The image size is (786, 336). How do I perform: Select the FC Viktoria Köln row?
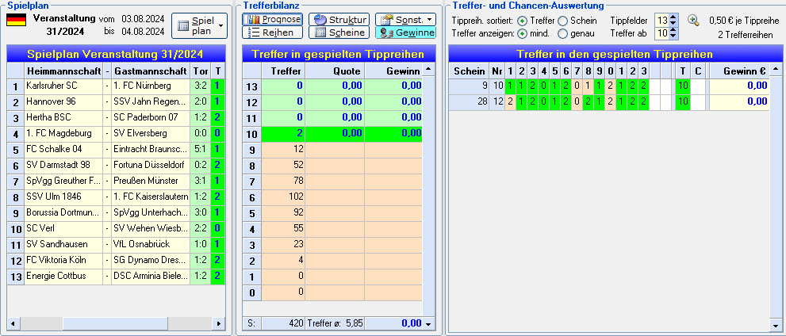[x=117, y=260]
